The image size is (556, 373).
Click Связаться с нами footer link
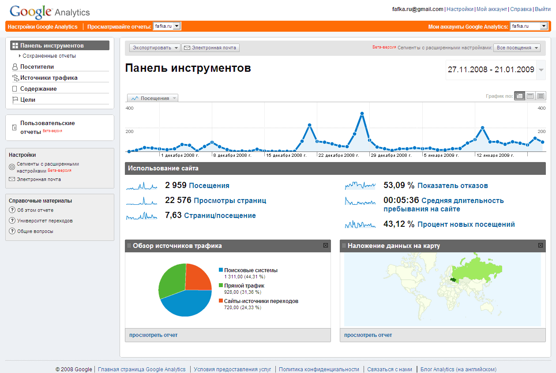tap(390, 369)
